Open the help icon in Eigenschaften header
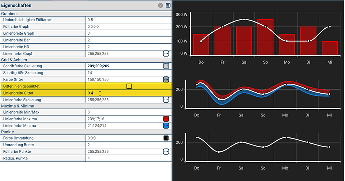 pyautogui.click(x=161, y=5)
